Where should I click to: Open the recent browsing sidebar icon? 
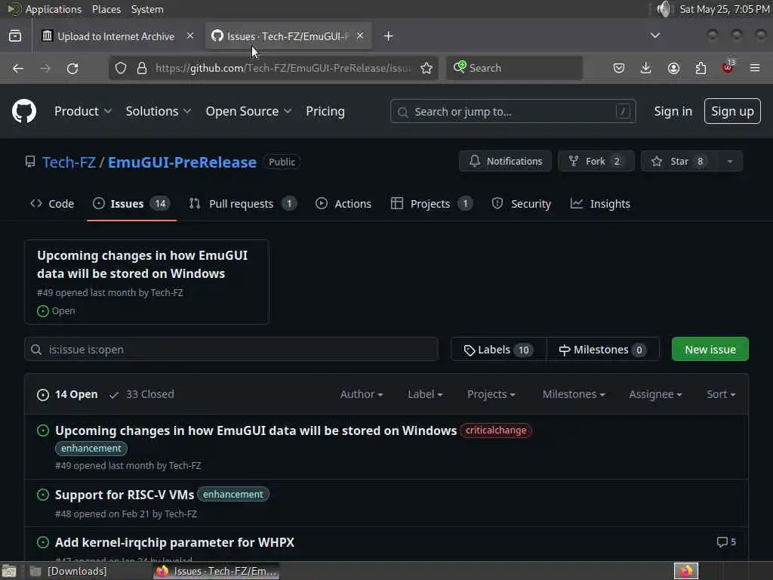[x=15, y=35]
